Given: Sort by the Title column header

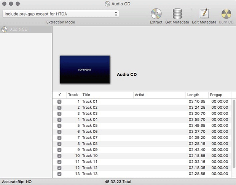Looking at the screenshot, I should [107, 95].
